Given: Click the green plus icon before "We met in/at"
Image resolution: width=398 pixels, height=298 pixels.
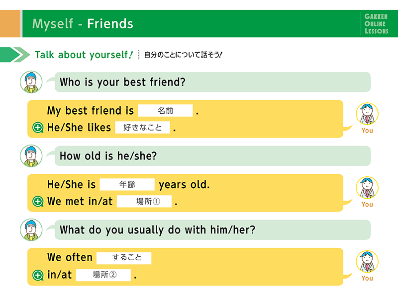Looking at the screenshot, I should point(38,202).
